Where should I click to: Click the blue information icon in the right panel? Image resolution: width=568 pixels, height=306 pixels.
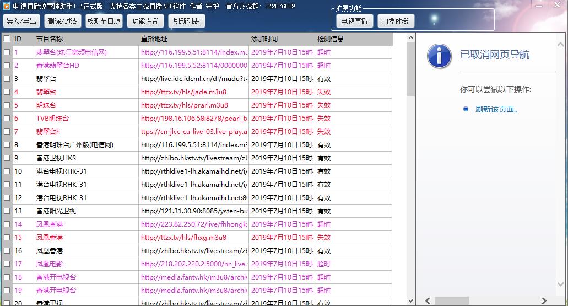coord(439,56)
